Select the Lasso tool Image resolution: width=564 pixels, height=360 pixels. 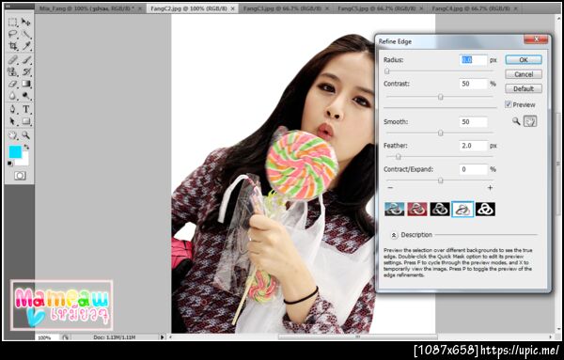click(x=13, y=34)
